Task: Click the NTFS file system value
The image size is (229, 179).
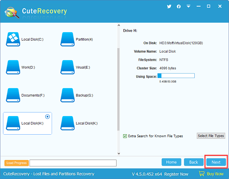Action: (x=164, y=60)
